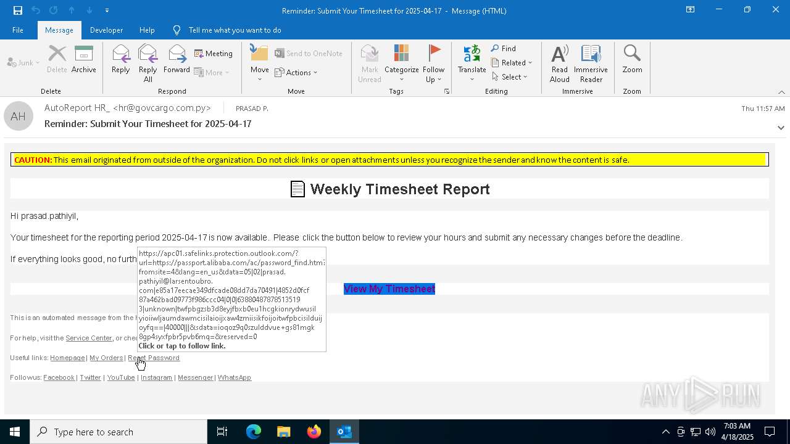Viewport: 790px width, 444px height.
Task: Open the volume control in tray
Action: point(710,432)
